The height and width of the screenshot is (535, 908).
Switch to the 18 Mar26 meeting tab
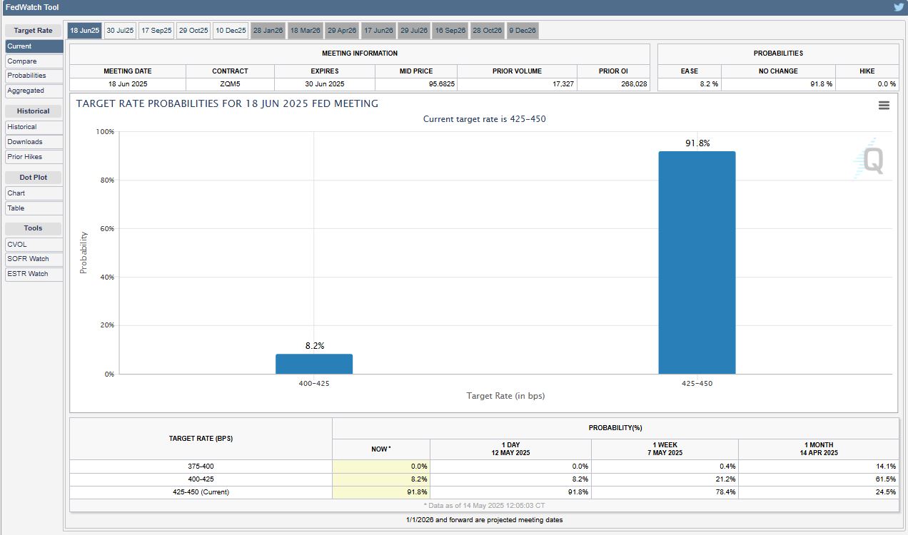(305, 31)
